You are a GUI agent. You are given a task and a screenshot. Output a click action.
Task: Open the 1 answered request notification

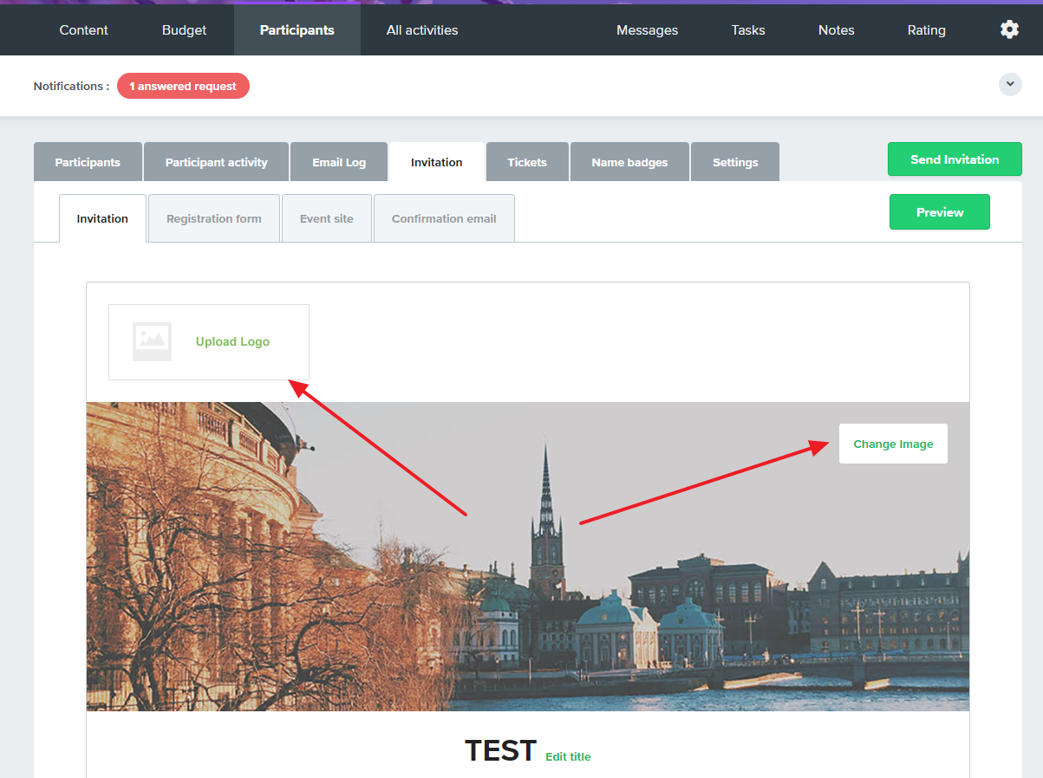[183, 86]
